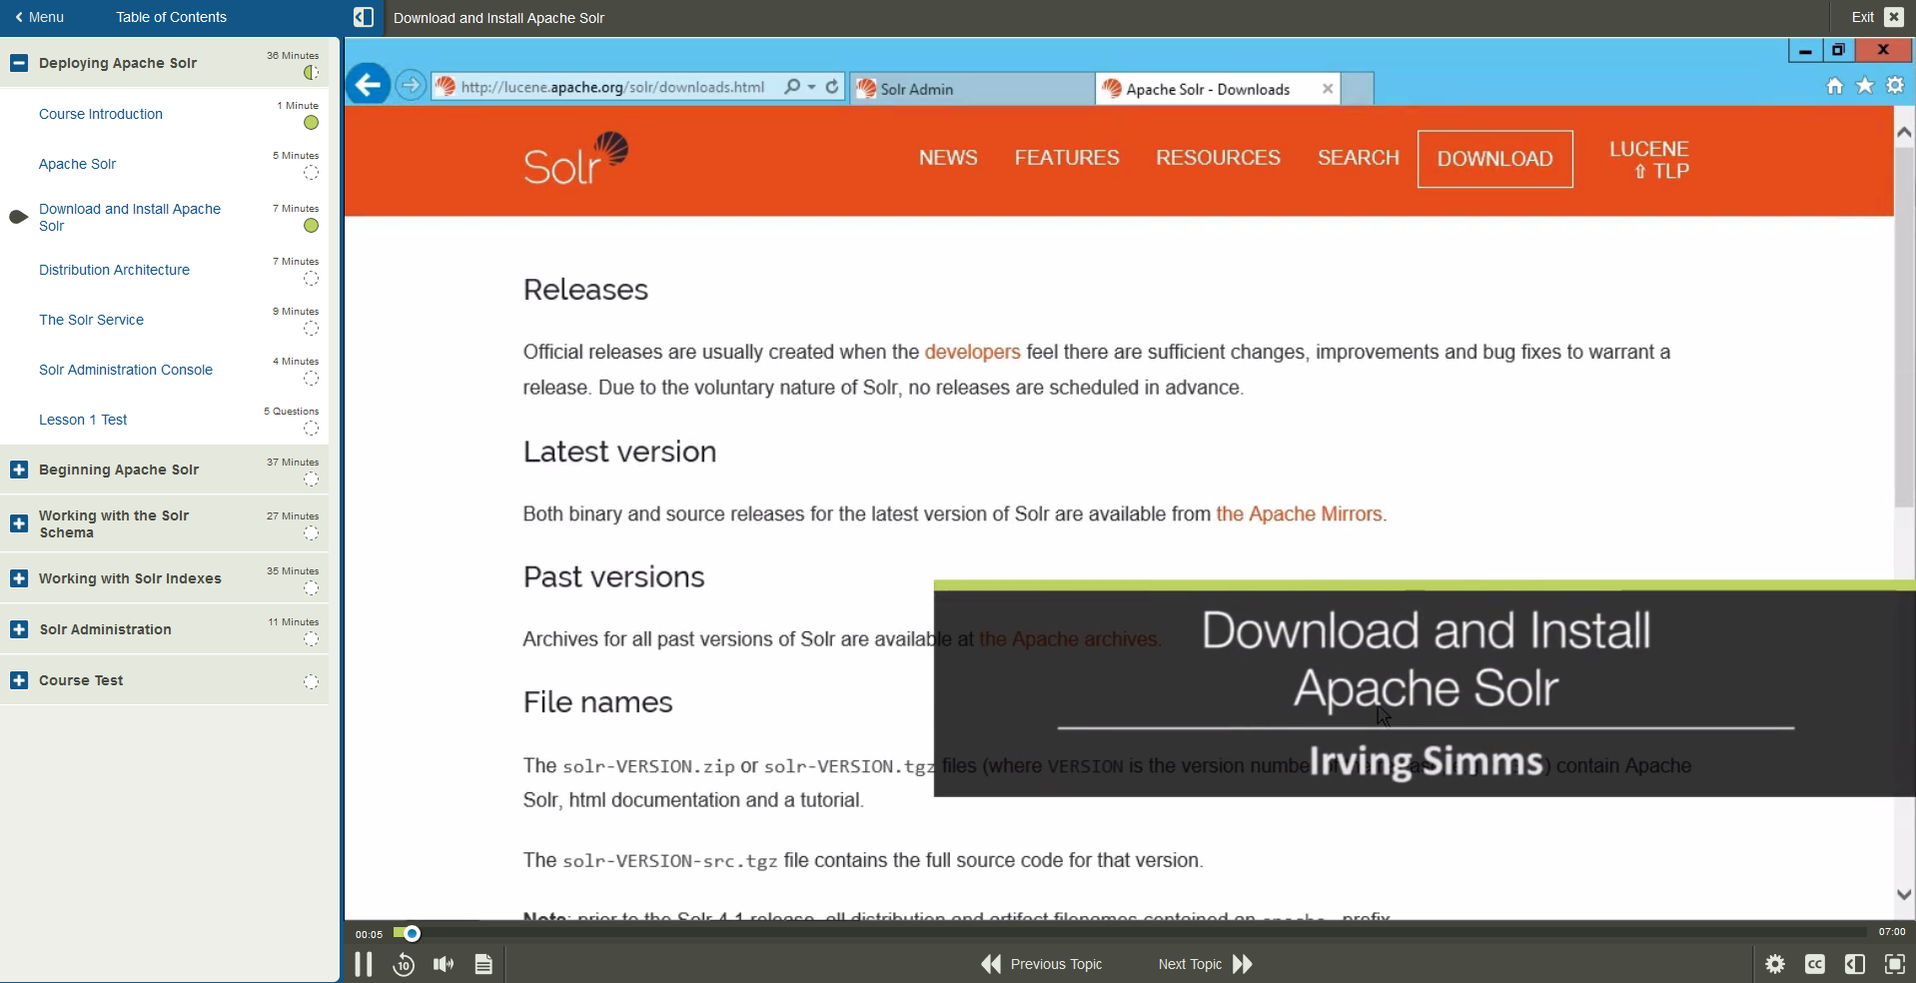Open the Apache Mirrors link
1916x983 pixels.
1300,514
